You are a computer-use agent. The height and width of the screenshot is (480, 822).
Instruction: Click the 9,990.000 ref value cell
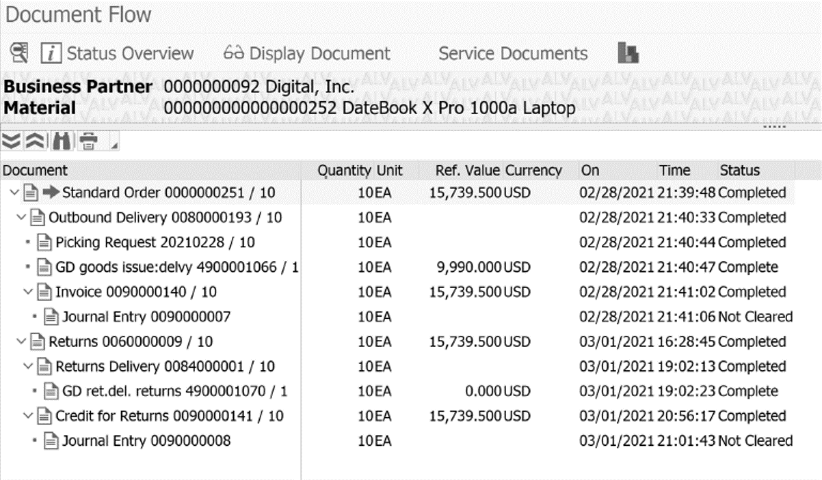coord(470,268)
